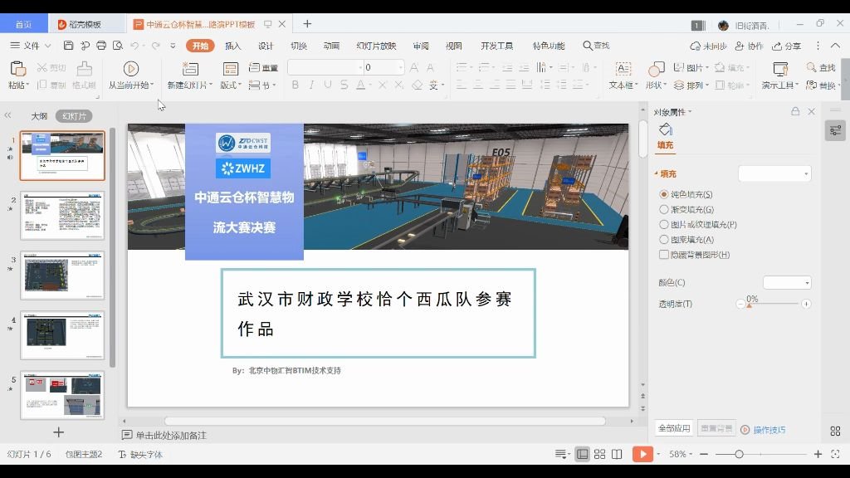Switch to the 插入 ribbon tab
The image size is (850, 478).
[x=232, y=46]
